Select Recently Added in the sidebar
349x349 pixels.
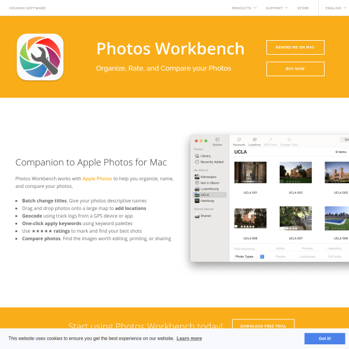pyautogui.click(x=210, y=162)
